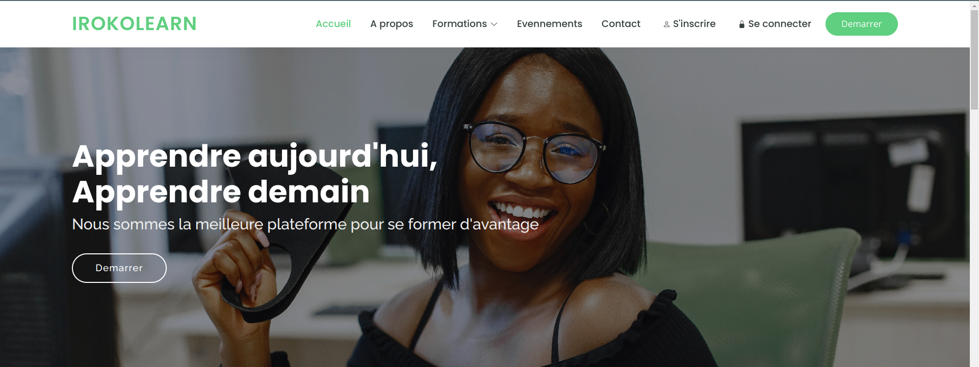This screenshot has height=367, width=979.
Task: Click the woman's glasses in hero image
Action: coord(534,151)
